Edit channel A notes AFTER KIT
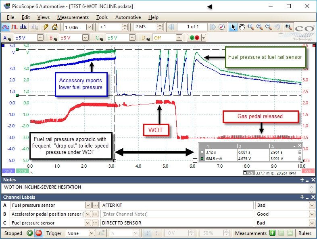This screenshot has width=317, height=239. tap(177, 205)
